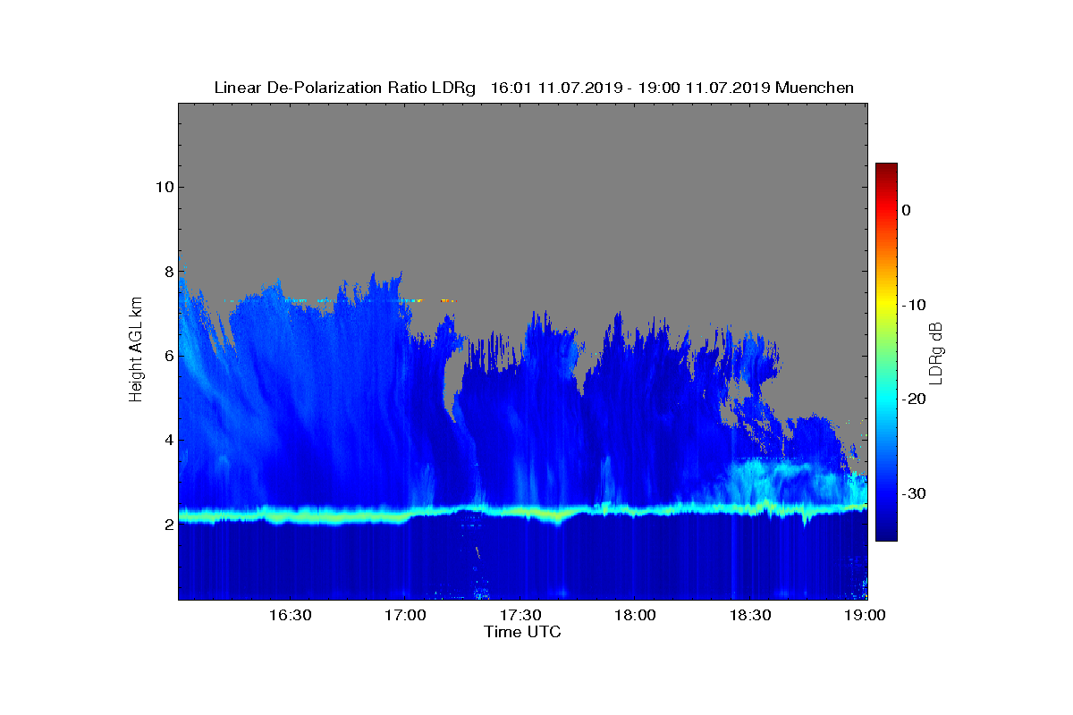This screenshot has height=715, width=1073.
Task: Click the '18:30' time tick label
Action: pos(751,615)
